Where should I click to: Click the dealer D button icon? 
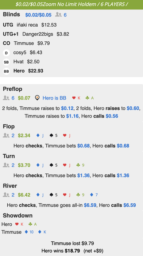(6, 53)
